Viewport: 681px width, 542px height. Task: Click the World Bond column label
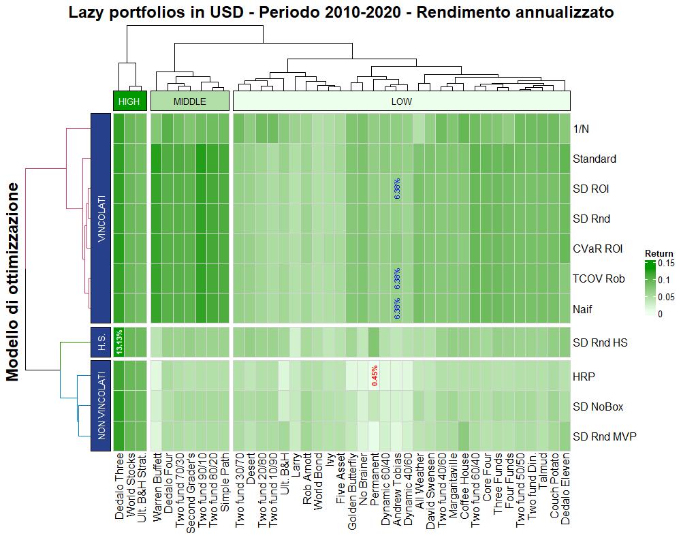click(318, 481)
